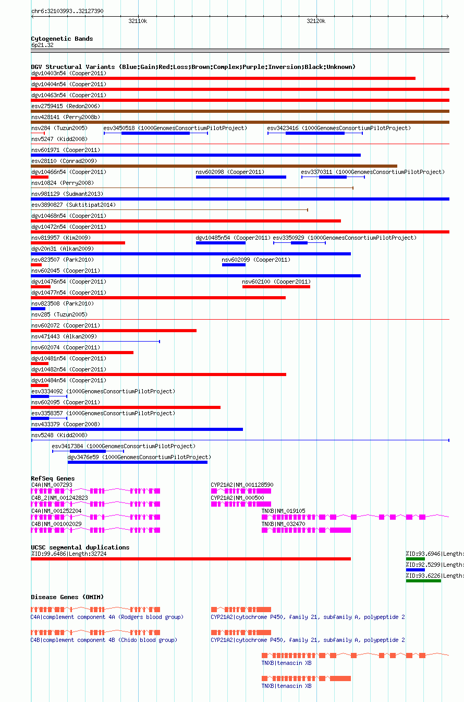Click the nsv5248 (Kidd2008) label
Viewport: 464px width, 702px height.
click(x=59, y=435)
